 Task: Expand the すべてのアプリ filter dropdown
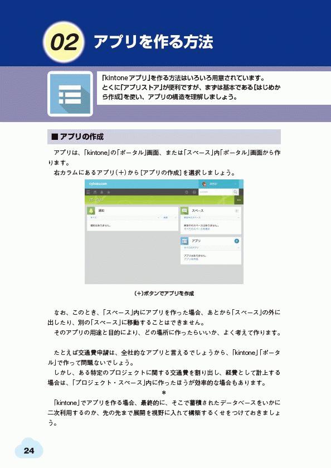pyautogui.click(x=211, y=248)
